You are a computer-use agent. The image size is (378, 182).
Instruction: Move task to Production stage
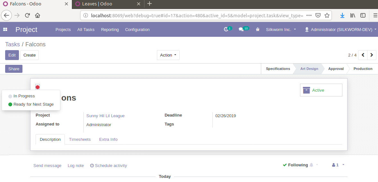[363, 69]
